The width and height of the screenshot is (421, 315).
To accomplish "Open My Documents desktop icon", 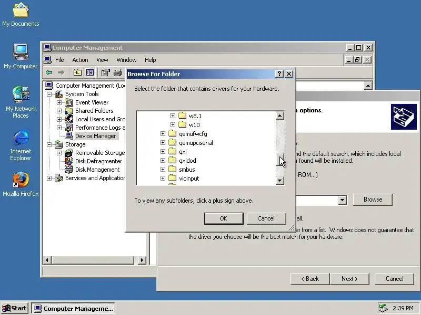I will [x=21, y=15].
